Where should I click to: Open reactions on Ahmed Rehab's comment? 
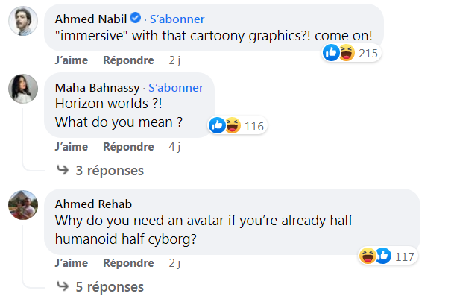click(387, 256)
